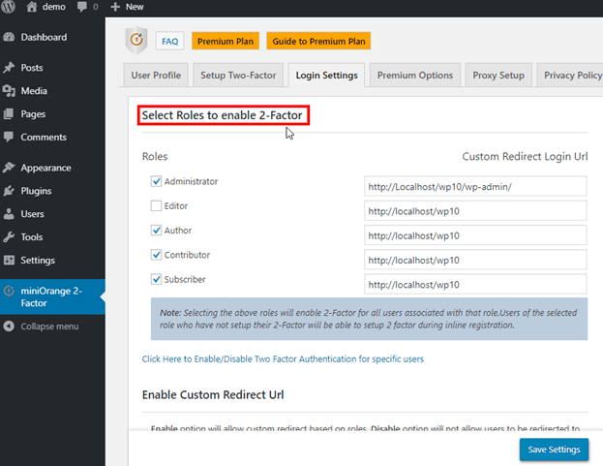Click the Media icon in sidebar
The width and height of the screenshot is (603, 466).
point(9,91)
